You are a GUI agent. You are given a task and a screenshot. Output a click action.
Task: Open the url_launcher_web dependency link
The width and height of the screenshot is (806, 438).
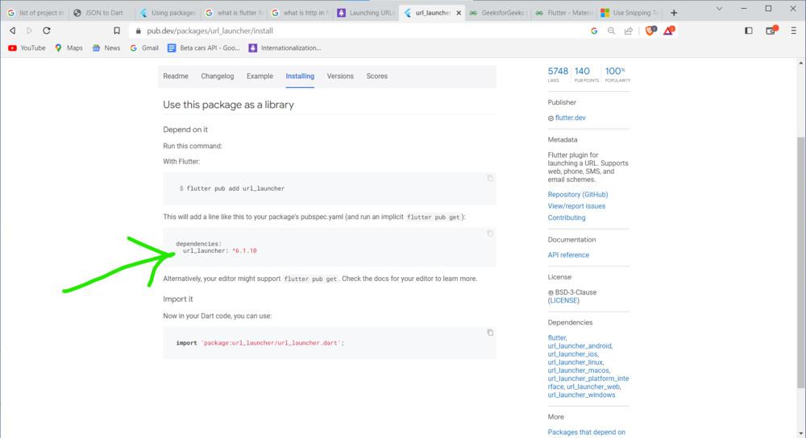pos(593,386)
